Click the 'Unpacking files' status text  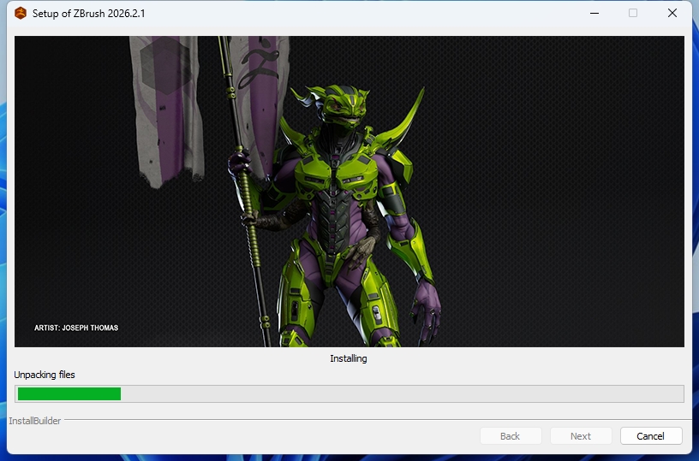click(x=45, y=375)
